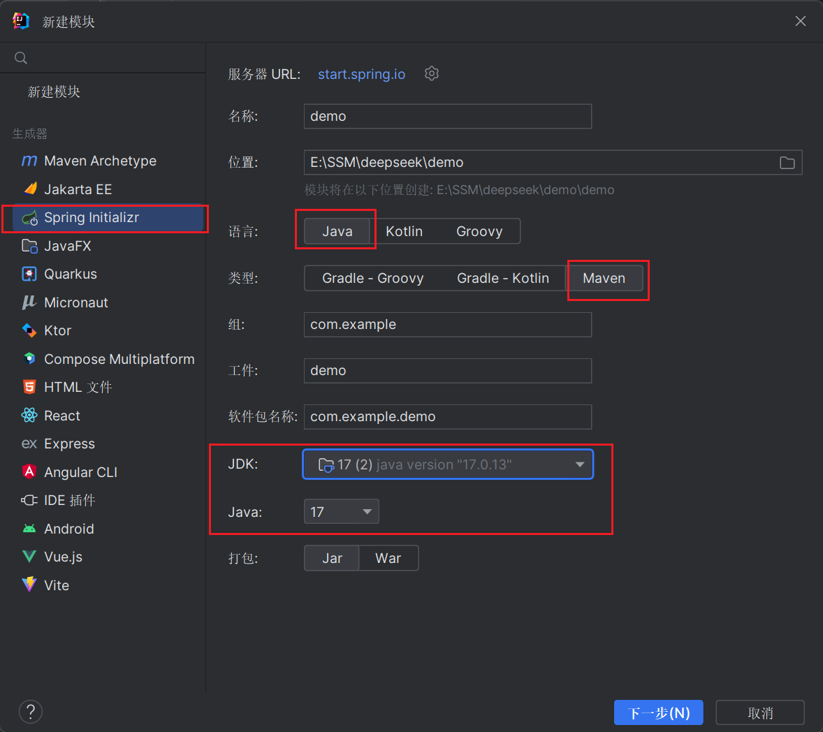
Task: Open the Java version 17 dropdown
Action: [x=341, y=511]
